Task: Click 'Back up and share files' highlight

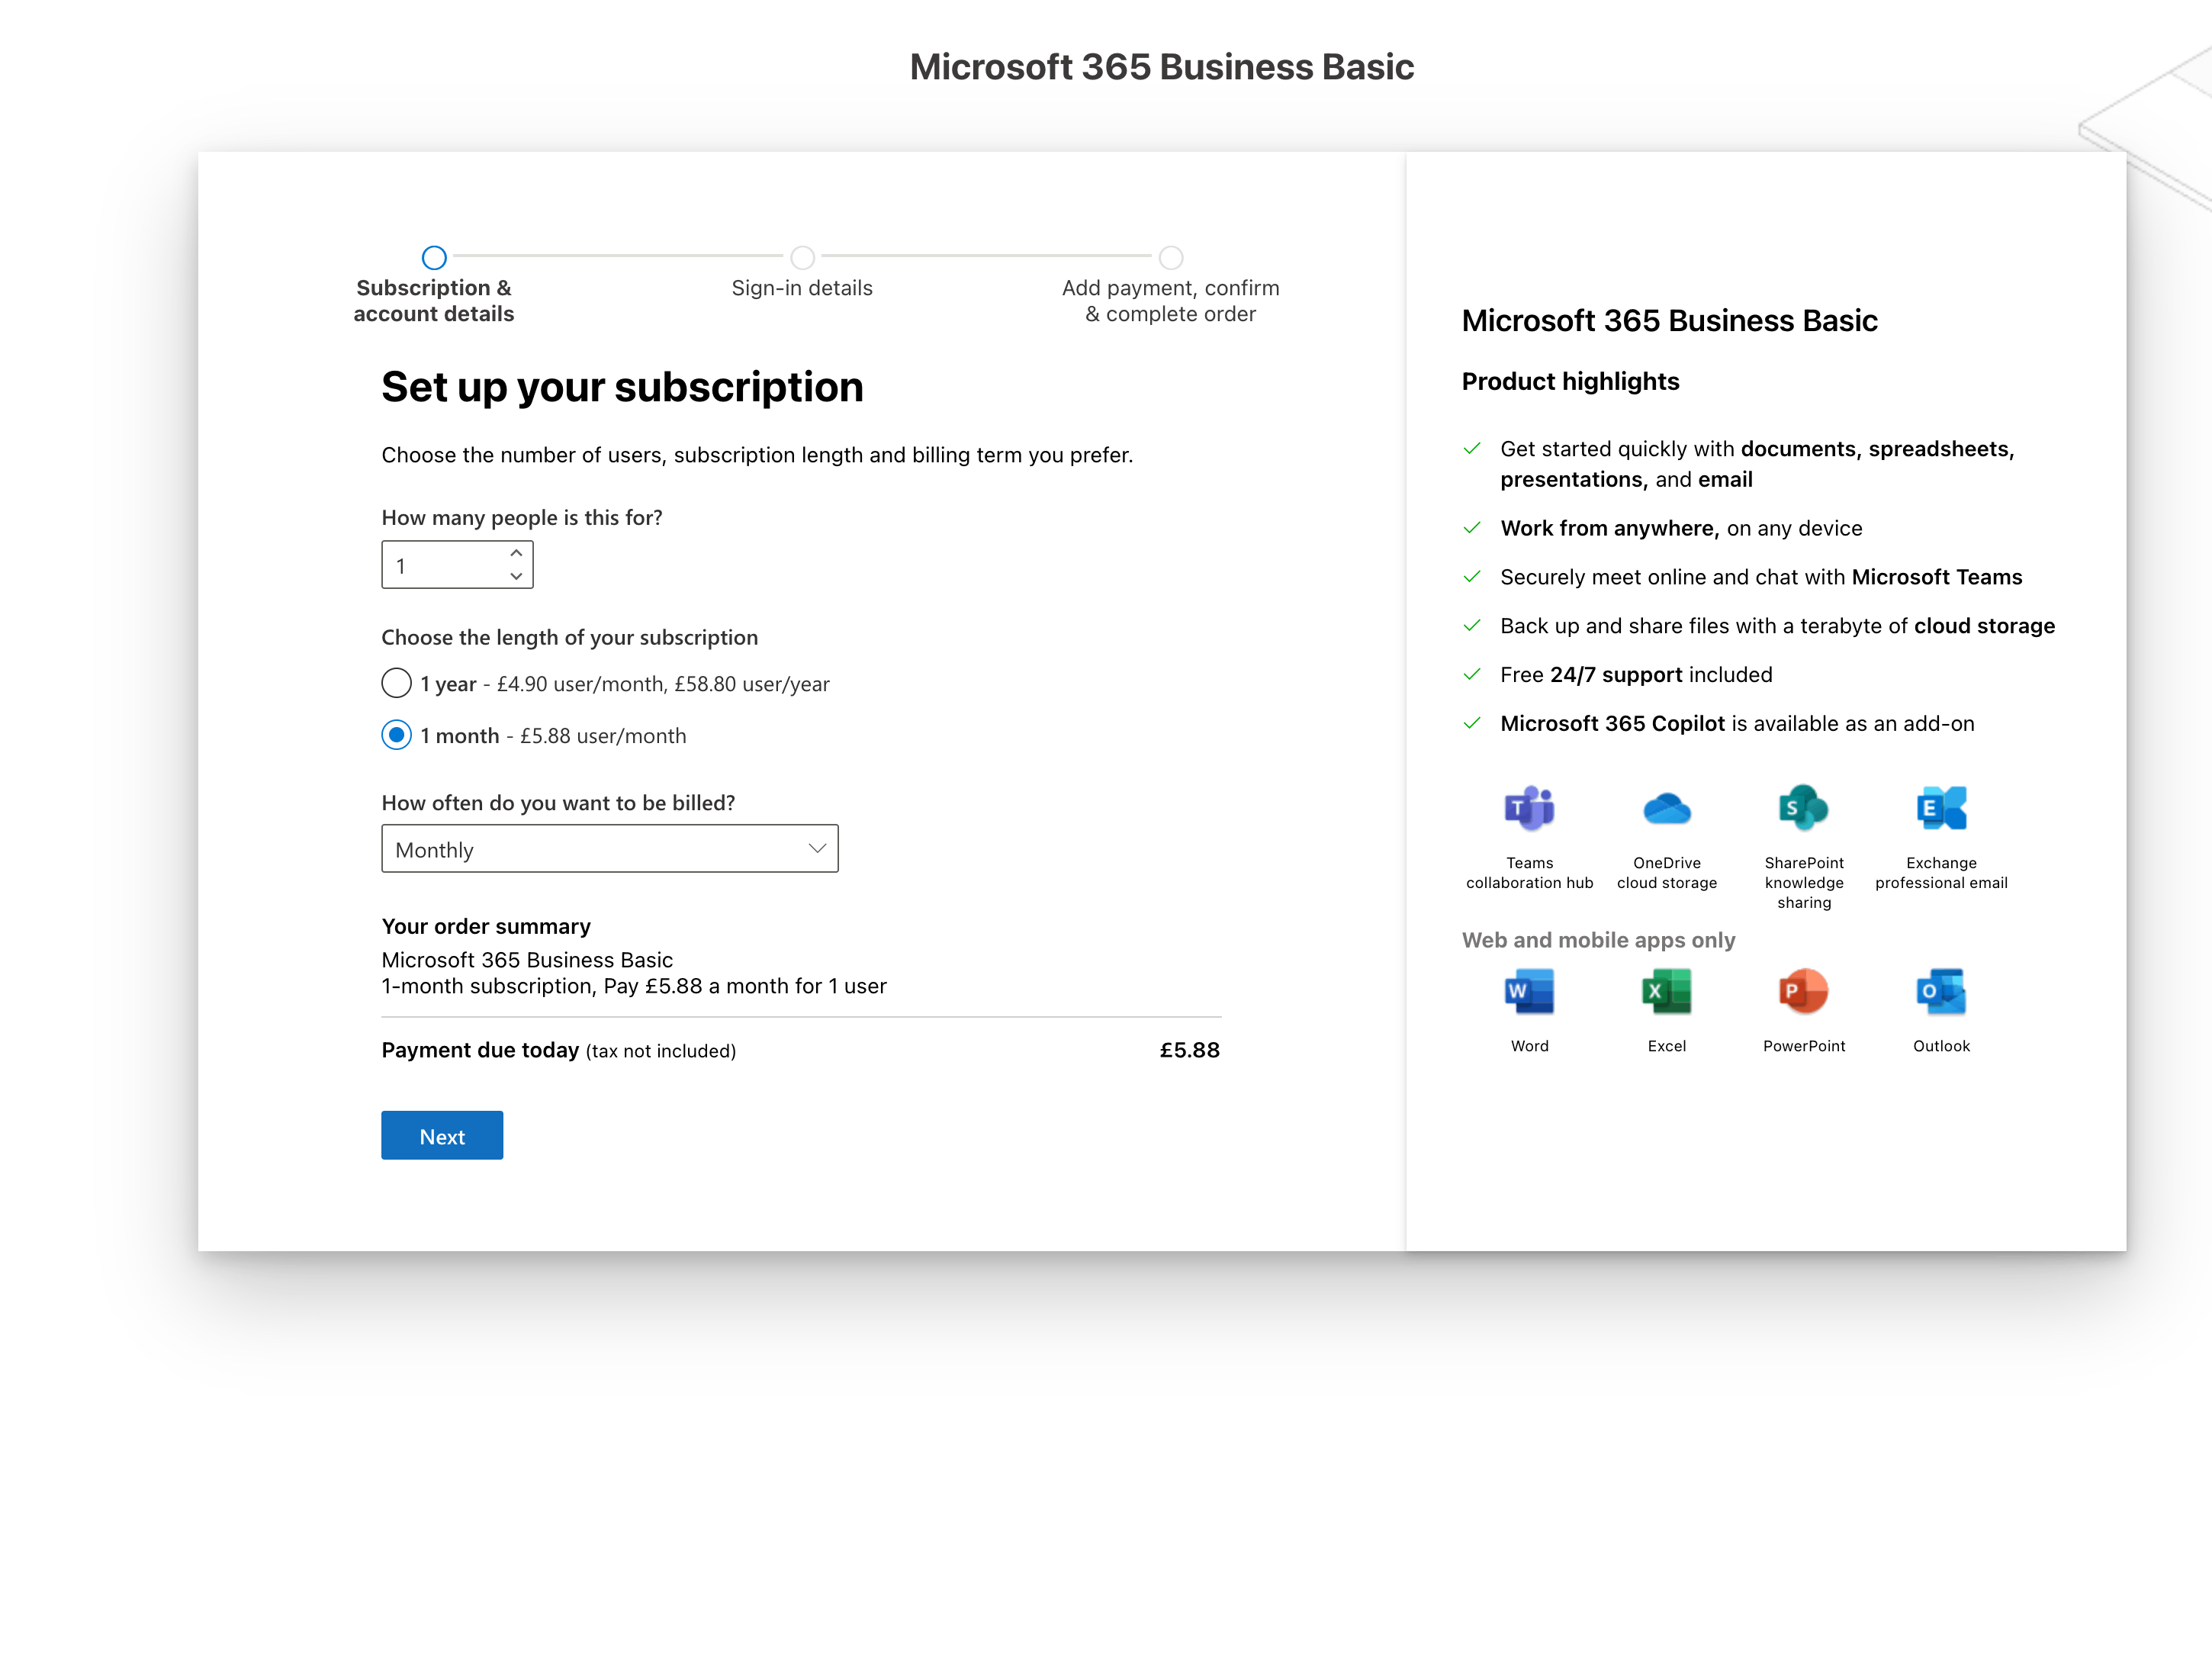Action: [1777, 626]
